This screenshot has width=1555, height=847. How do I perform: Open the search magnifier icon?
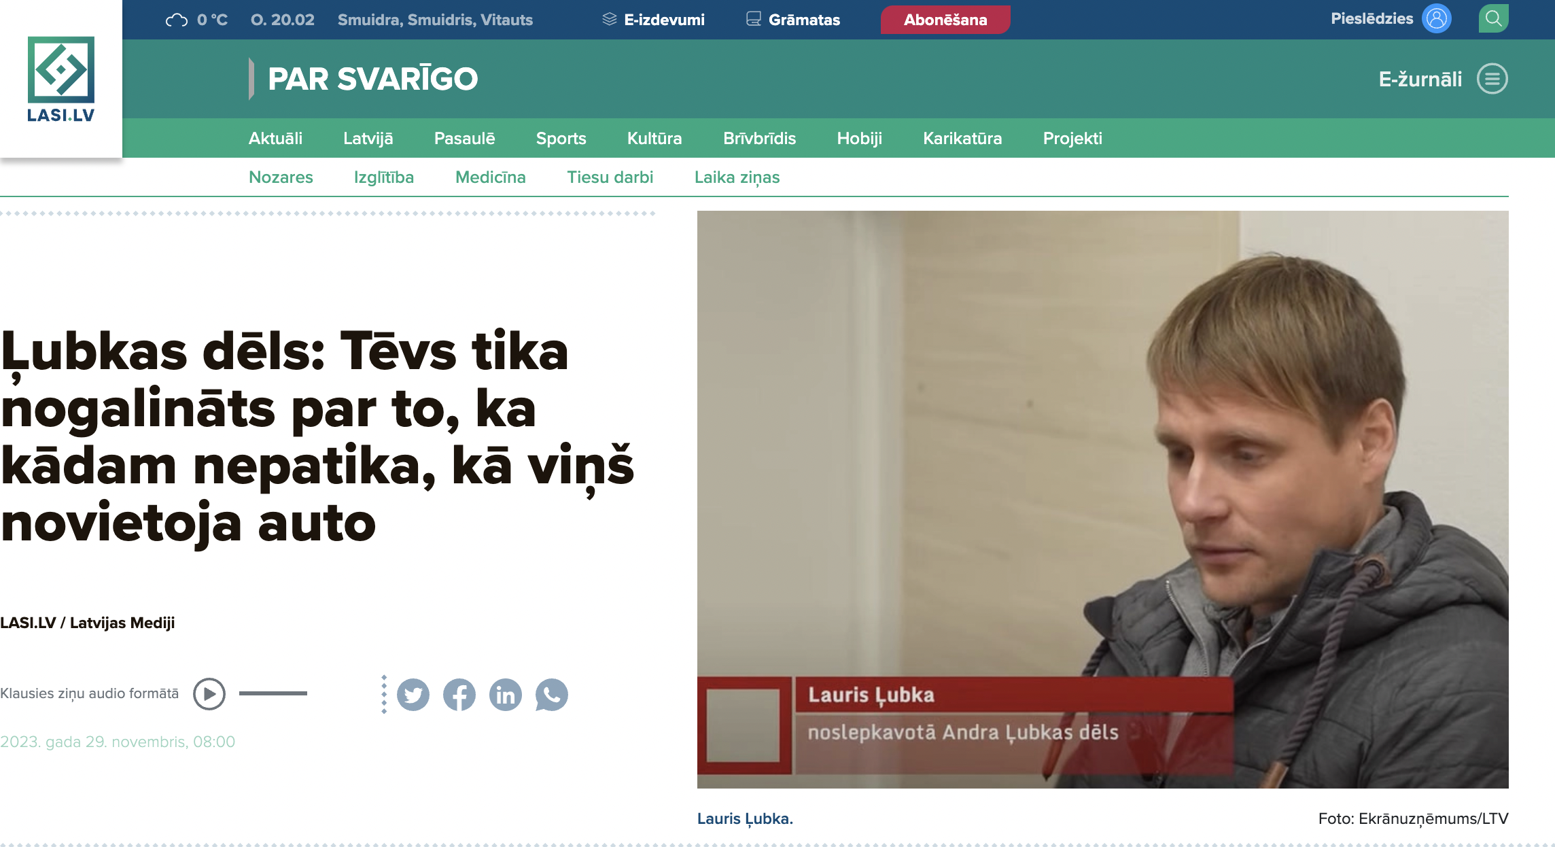coord(1493,18)
